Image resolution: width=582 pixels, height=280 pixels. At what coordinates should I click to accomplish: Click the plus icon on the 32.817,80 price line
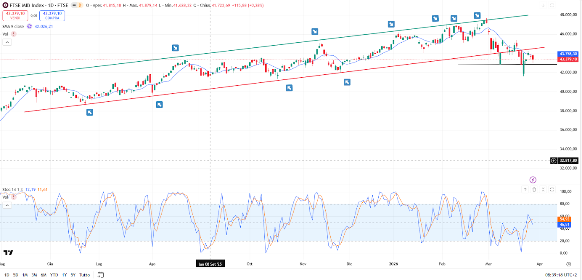pyautogui.click(x=555, y=161)
